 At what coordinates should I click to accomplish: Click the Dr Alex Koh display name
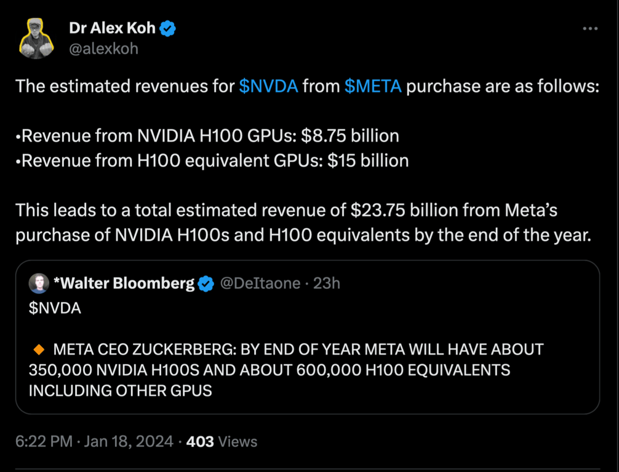tap(113, 28)
